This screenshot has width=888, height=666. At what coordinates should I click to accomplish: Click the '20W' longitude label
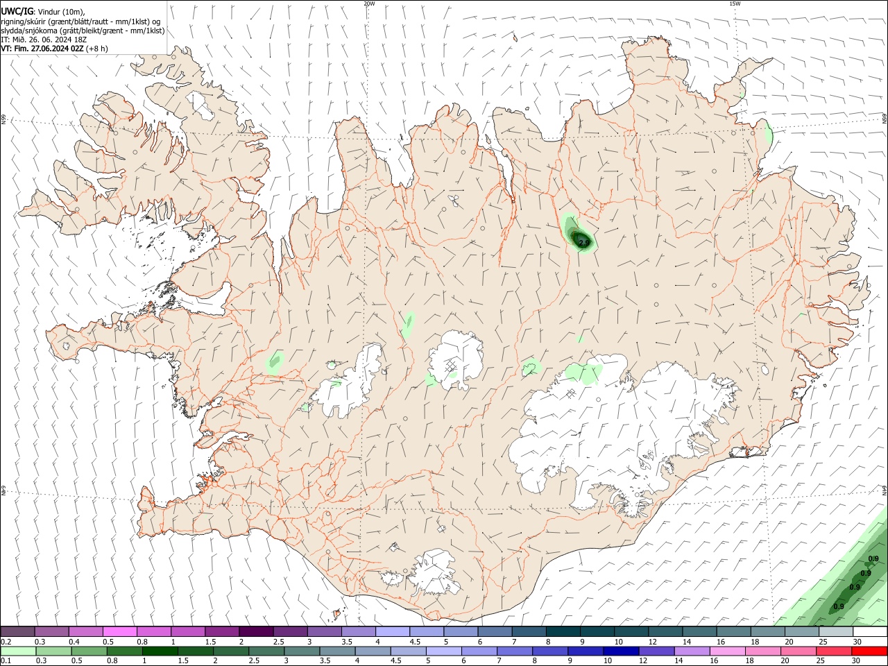tap(369, 3)
